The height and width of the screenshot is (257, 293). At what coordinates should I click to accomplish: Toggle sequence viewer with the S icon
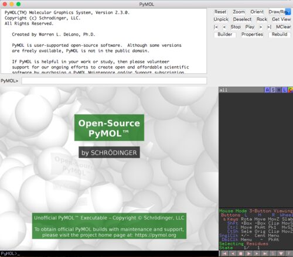pos(273,253)
